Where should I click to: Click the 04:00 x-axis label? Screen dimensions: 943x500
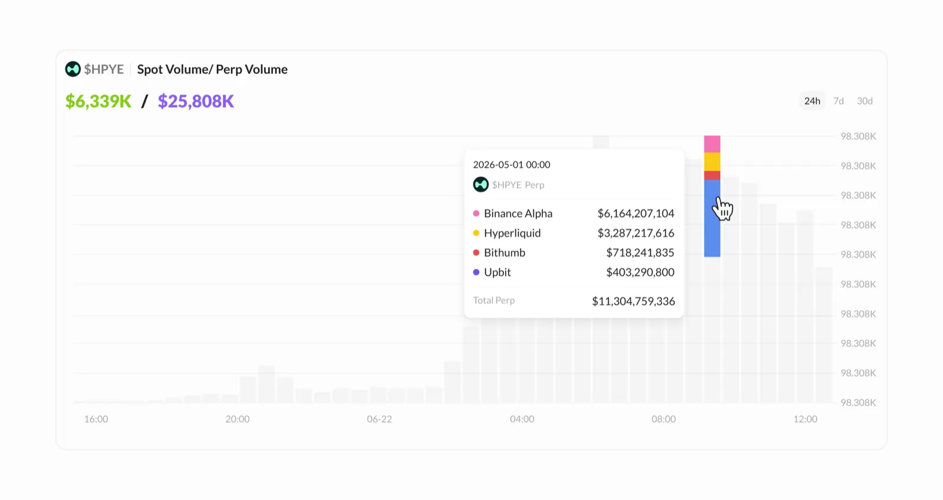pos(522,419)
